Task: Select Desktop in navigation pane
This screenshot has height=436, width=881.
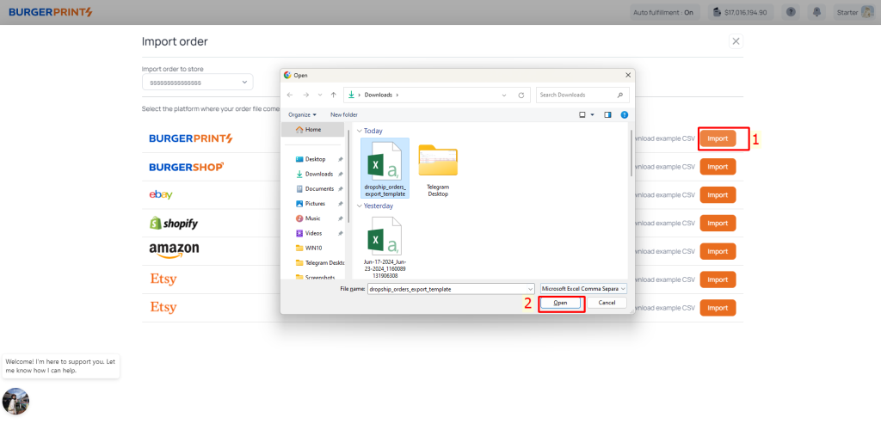Action: click(x=315, y=160)
